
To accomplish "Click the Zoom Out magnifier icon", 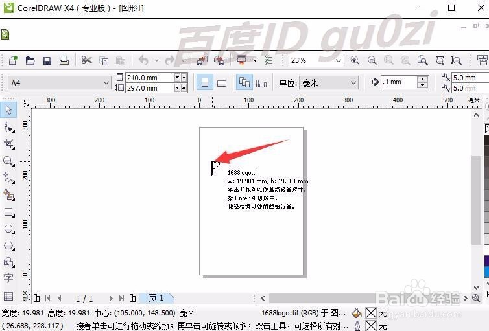I will [x=372, y=60].
